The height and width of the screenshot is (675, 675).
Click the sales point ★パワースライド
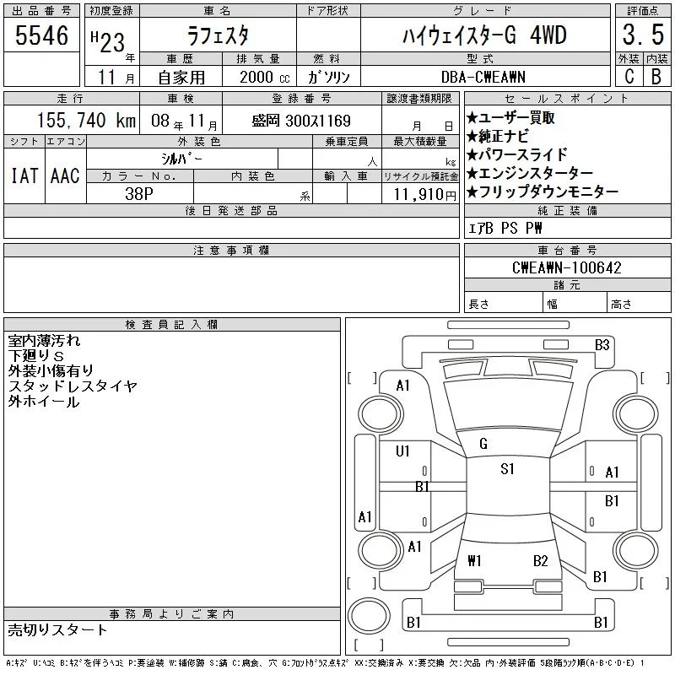517,154
